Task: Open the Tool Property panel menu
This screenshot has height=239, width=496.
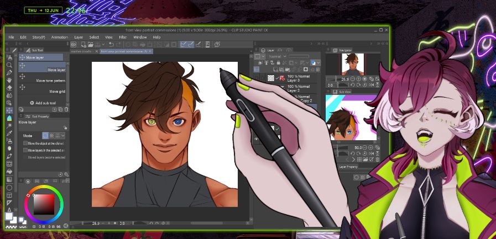Action: (x=20, y=116)
